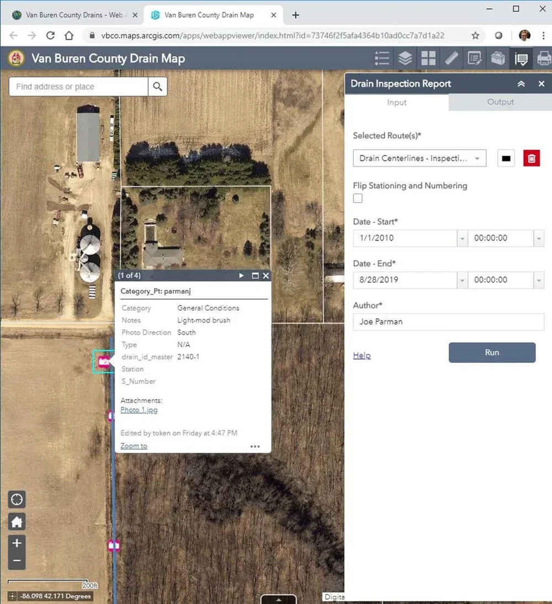This screenshot has height=604, width=552.
Task: Open the Help link
Action: pos(362,355)
